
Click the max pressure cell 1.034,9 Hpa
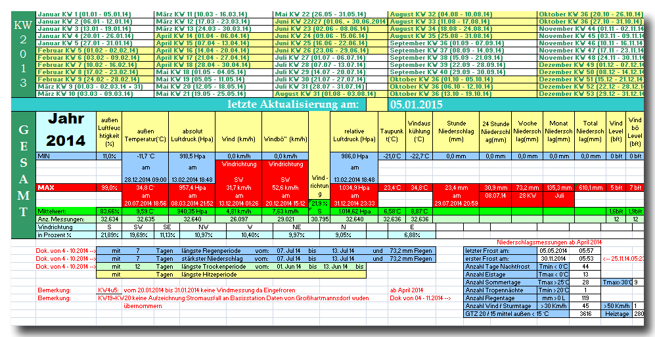tap(354, 188)
